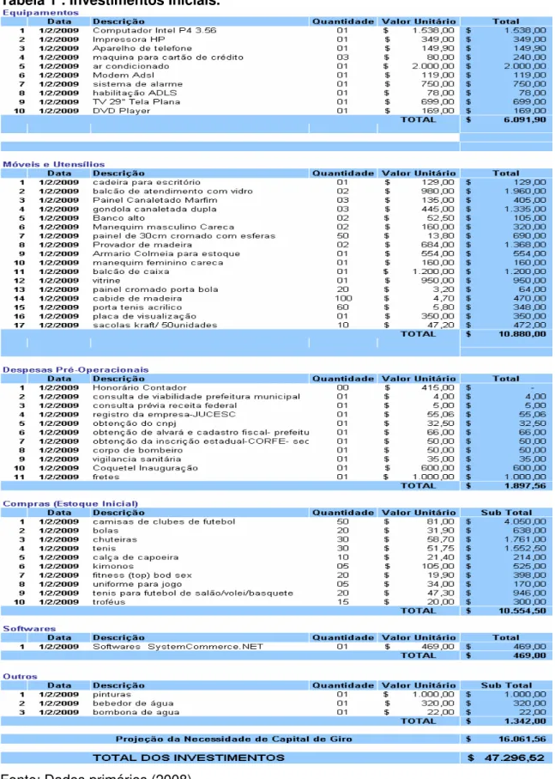The height and width of the screenshot is (779, 555).
Task: Select 'cadeira para escritório' cell
Action: 147,182
